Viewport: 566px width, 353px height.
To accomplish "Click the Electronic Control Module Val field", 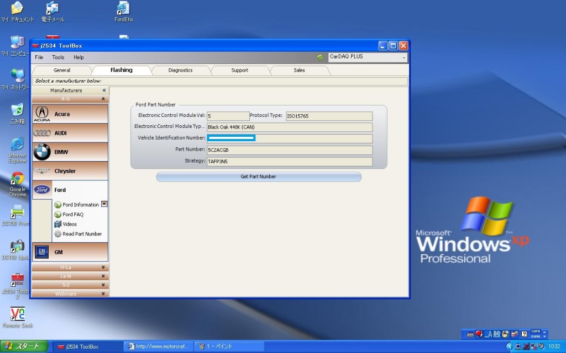I will (228, 116).
